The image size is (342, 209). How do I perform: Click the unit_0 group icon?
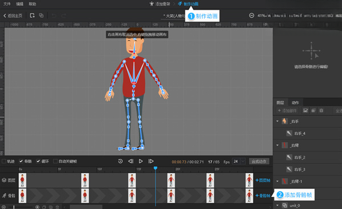click(284, 205)
